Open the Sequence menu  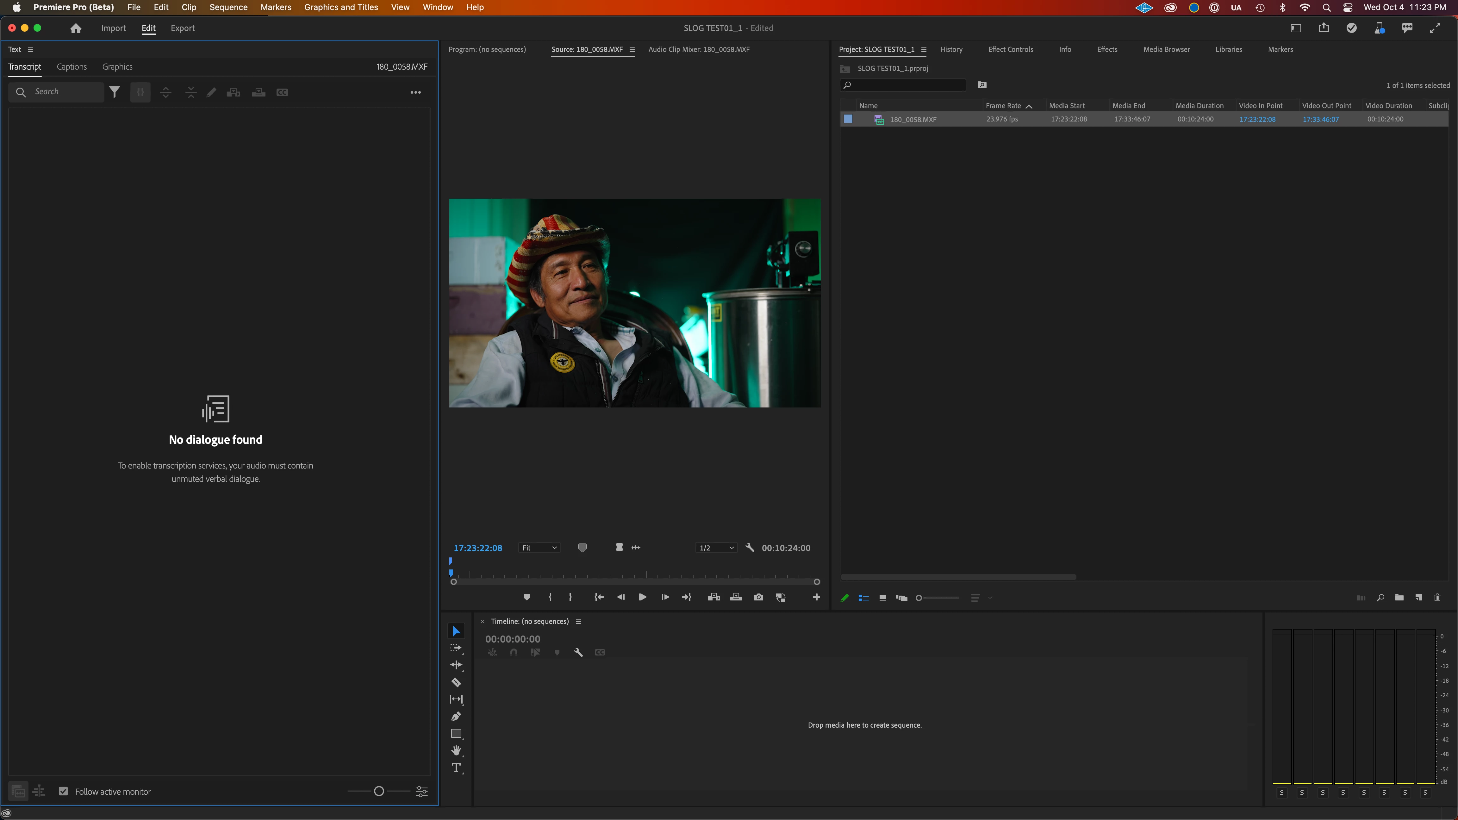point(228,7)
